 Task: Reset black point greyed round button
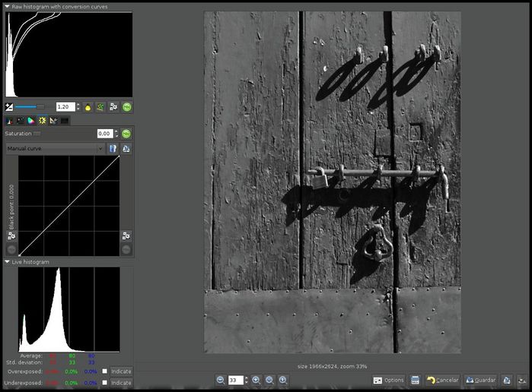click(x=11, y=250)
